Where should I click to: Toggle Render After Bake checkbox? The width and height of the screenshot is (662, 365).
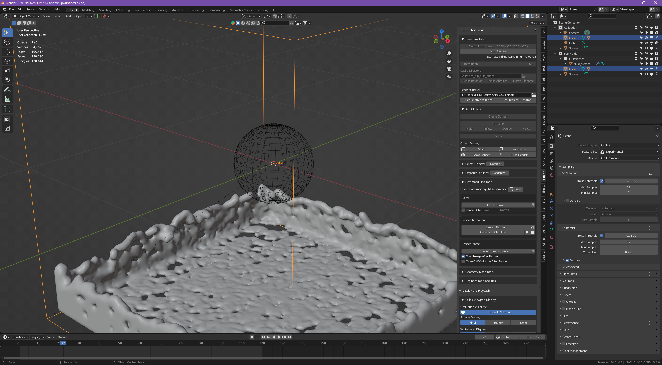pyautogui.click(x=463, y=210)
